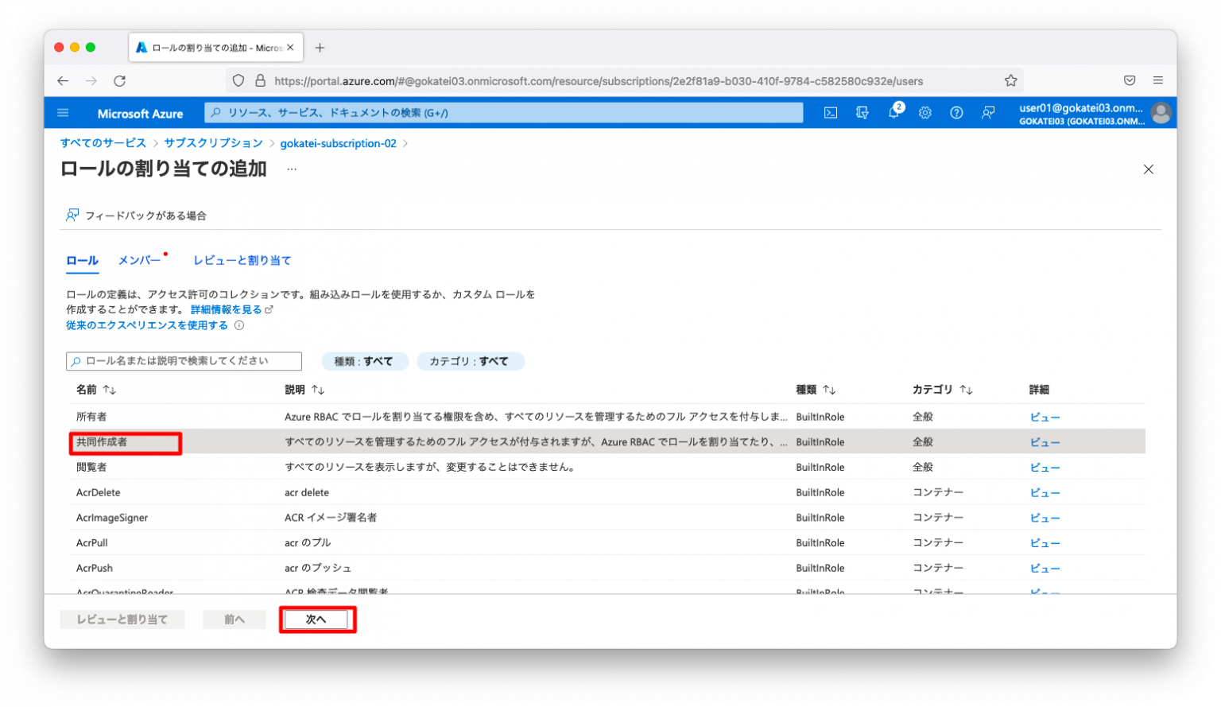Switch to the レビューと割り当て tab
1221x707 pixels.
pos(242,260)
